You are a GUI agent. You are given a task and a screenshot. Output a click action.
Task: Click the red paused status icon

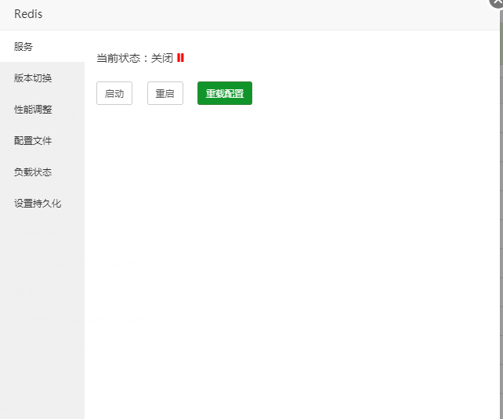point(181,58)
